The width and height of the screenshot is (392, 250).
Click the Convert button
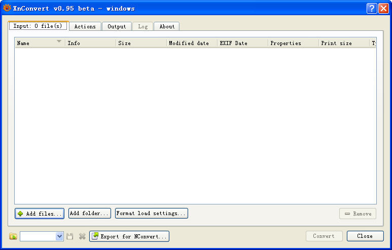point(324,236)
